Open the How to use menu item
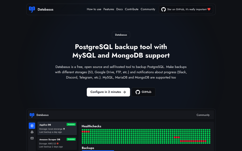This screenshot has width=242, height=151. click(94, 9)
